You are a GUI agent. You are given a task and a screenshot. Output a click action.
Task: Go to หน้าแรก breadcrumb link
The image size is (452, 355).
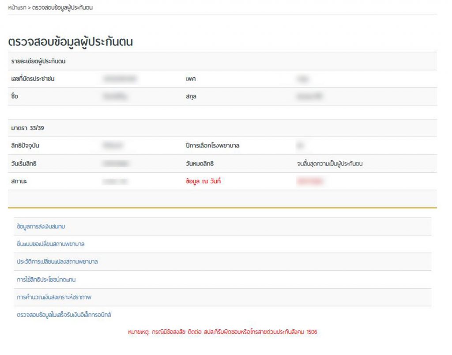17,8
